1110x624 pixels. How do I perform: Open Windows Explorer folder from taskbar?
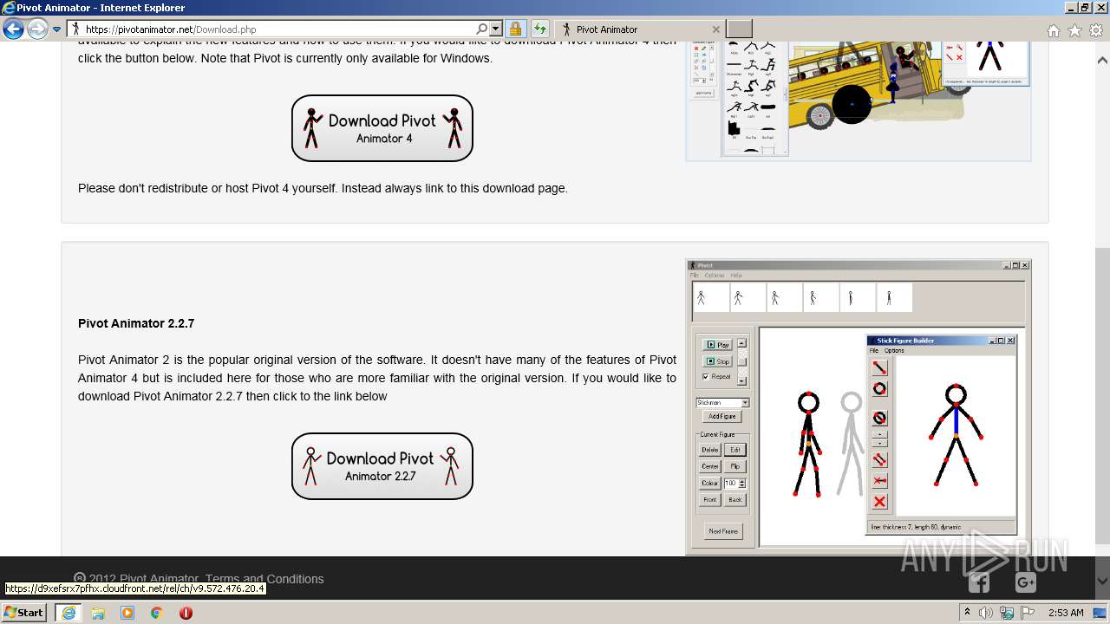point(98,613)
